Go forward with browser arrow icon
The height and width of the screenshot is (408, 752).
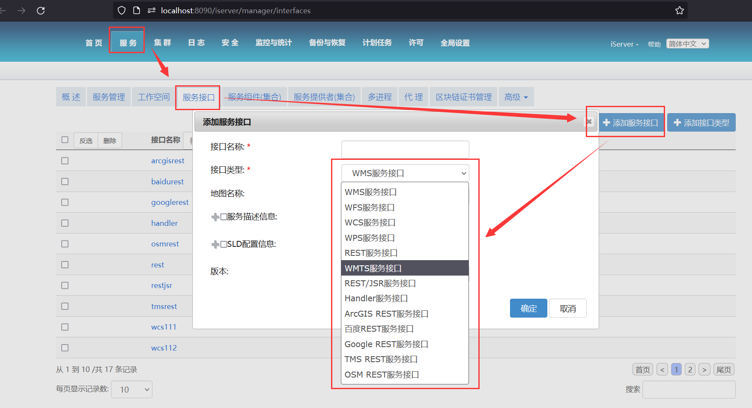(21, 11)
